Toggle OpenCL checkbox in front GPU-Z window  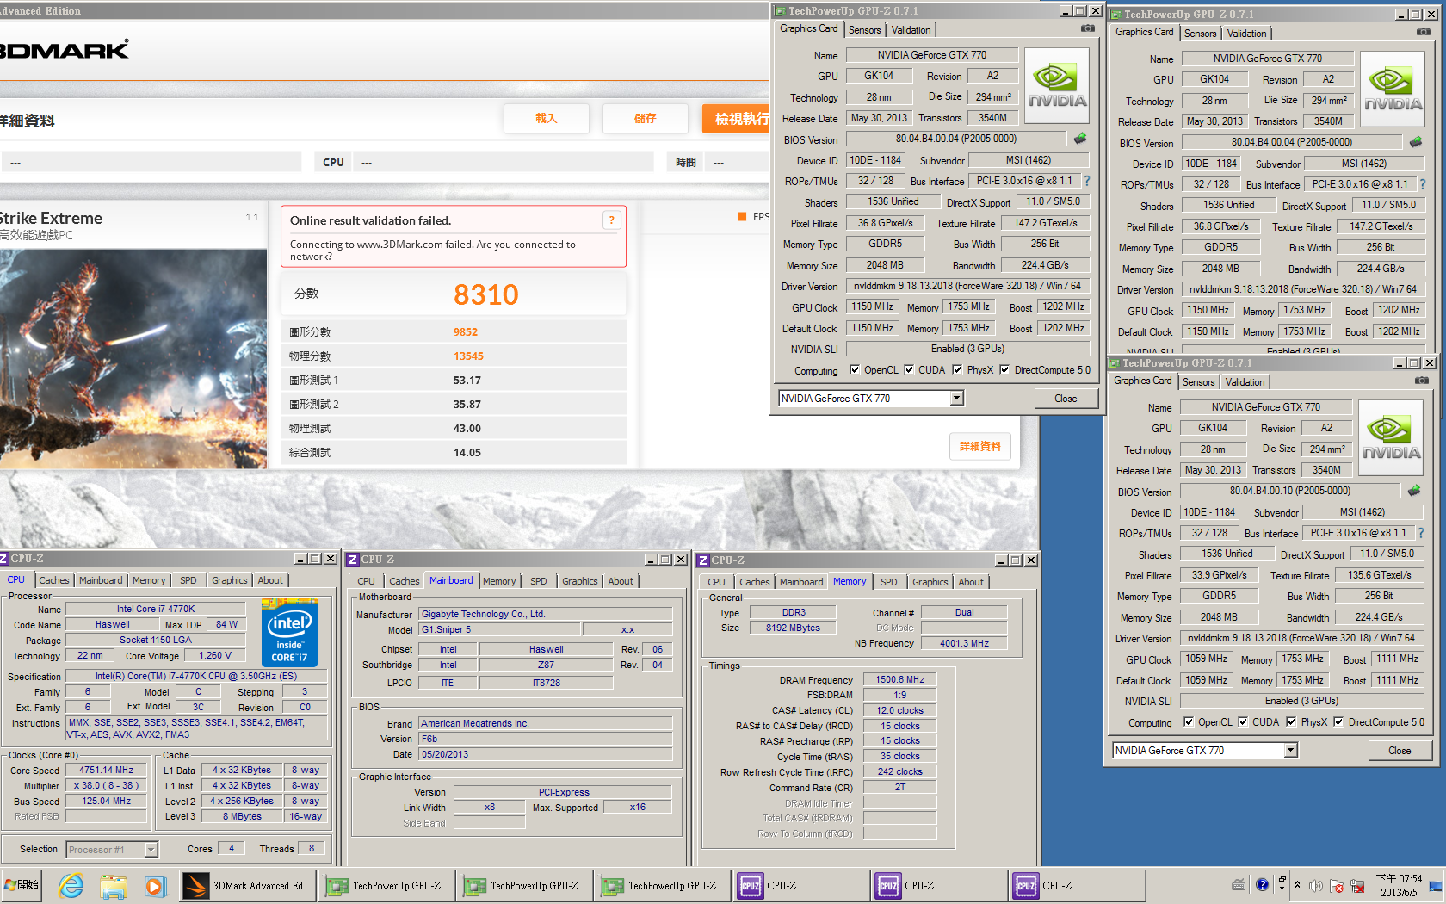point(855,370)
